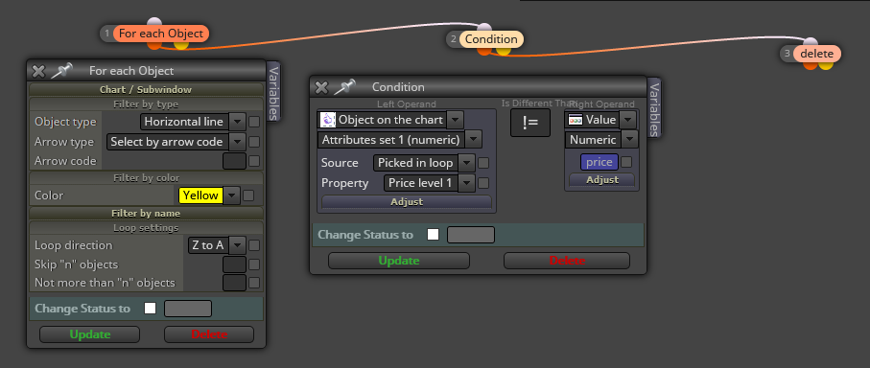
Task: Click Delete in For each Object panel
Action: 209,334
